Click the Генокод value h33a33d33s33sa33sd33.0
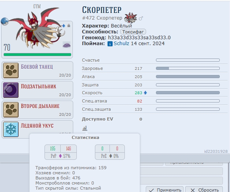Screen dimensions: 230x192 click(139, 38)
